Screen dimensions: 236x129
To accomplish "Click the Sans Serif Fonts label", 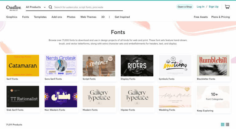I will pos(53,79).
